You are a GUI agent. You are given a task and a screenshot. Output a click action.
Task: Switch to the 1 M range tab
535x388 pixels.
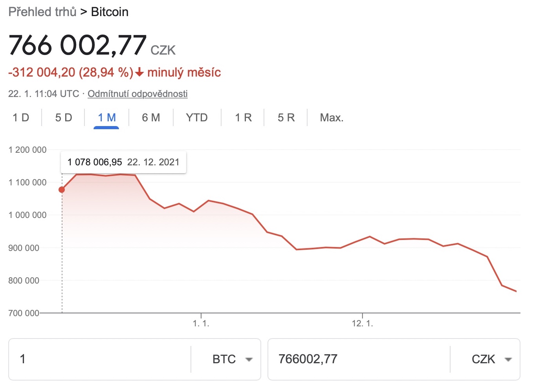click(106, 117)
